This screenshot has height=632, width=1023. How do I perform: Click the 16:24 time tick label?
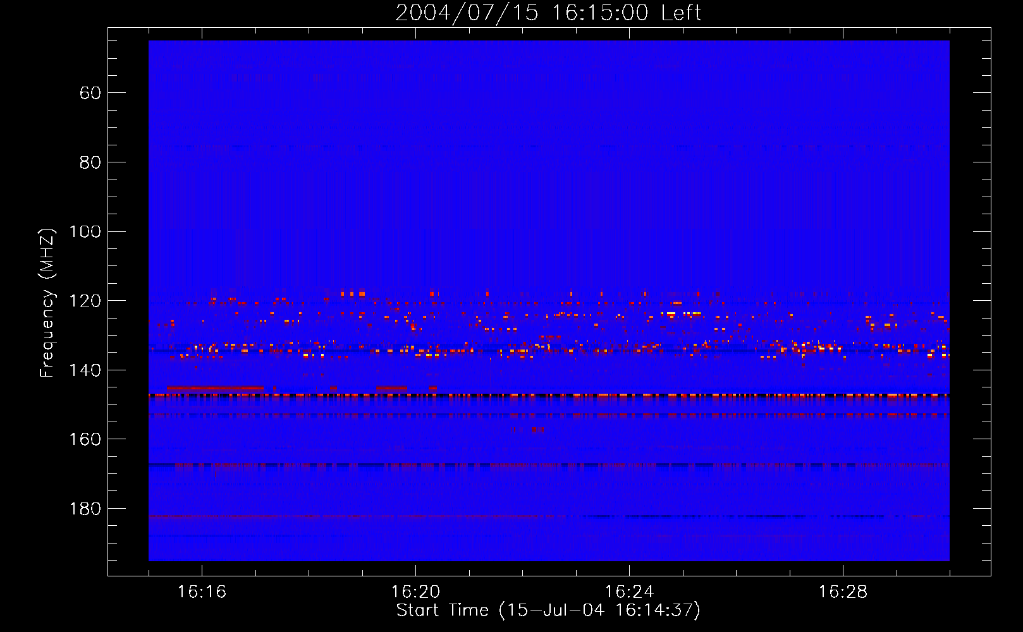(629, 592)
